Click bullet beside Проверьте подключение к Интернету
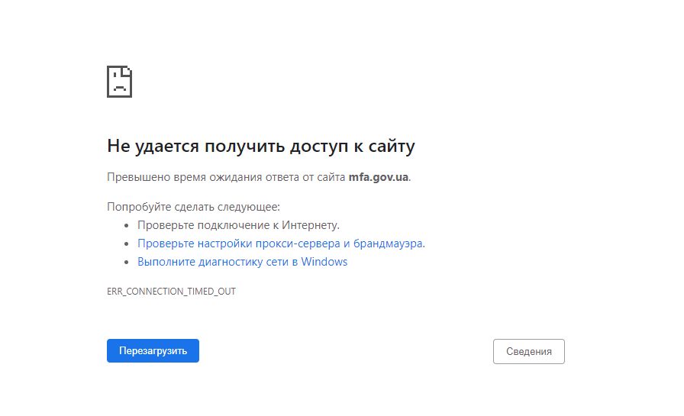 [x=127, y=226]
